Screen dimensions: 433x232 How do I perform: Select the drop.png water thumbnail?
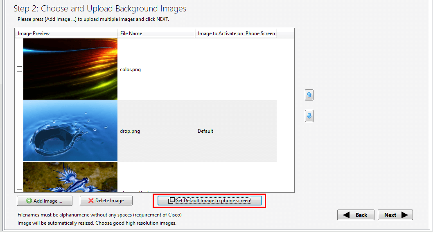click(x=70, y=131)
